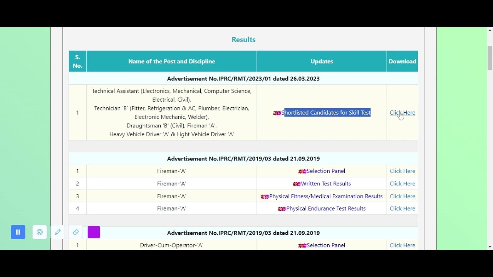Click the page vertical scrollbar thumb
This screenshot has width=493, height=277.
(x=490, y=58)
